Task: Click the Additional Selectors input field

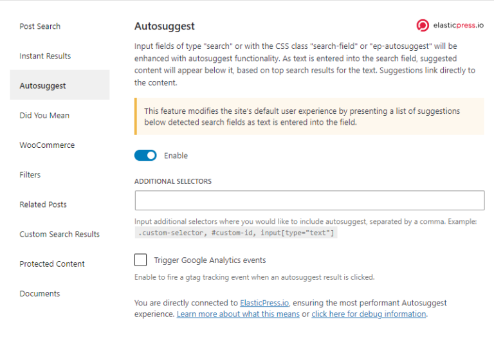Action: [x=309, y=201]
